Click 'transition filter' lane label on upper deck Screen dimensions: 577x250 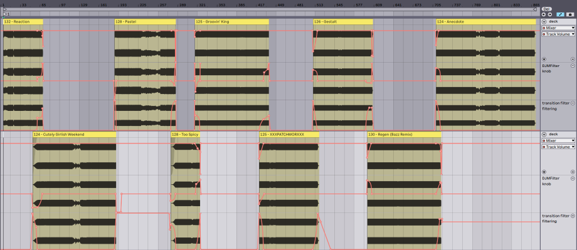tap(556, 103)
